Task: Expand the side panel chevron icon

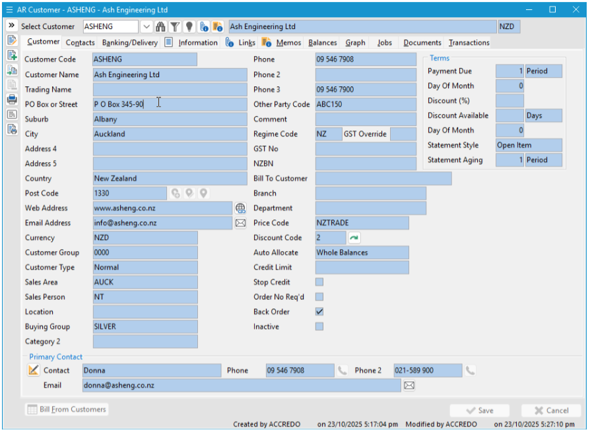Action: click(x=11, y=25)
